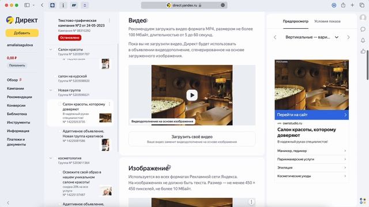The width and height of the screenshot is (369, 207).
Task: Tick checkbox of 'Адаптивное объявление, Новая группа креативов'
Action: click(x=60, y=131)
